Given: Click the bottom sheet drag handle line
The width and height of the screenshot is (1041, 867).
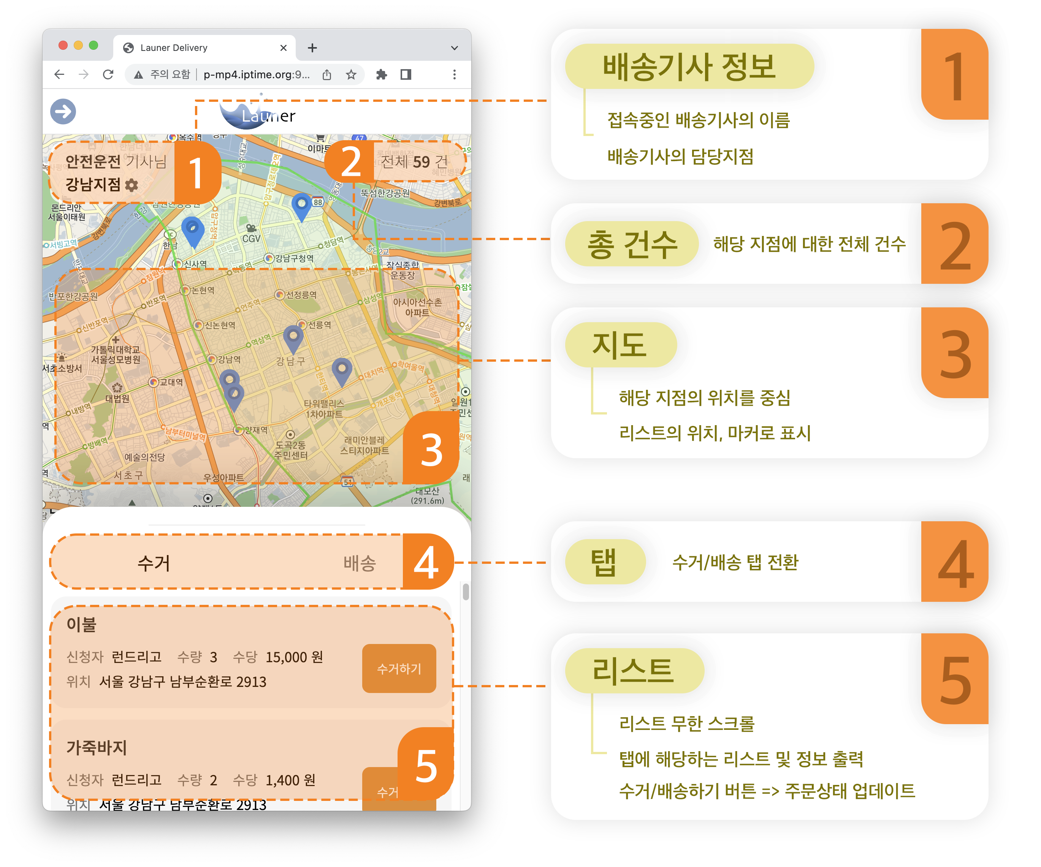Looking at the screenshot, I should (x=257, y=524).
